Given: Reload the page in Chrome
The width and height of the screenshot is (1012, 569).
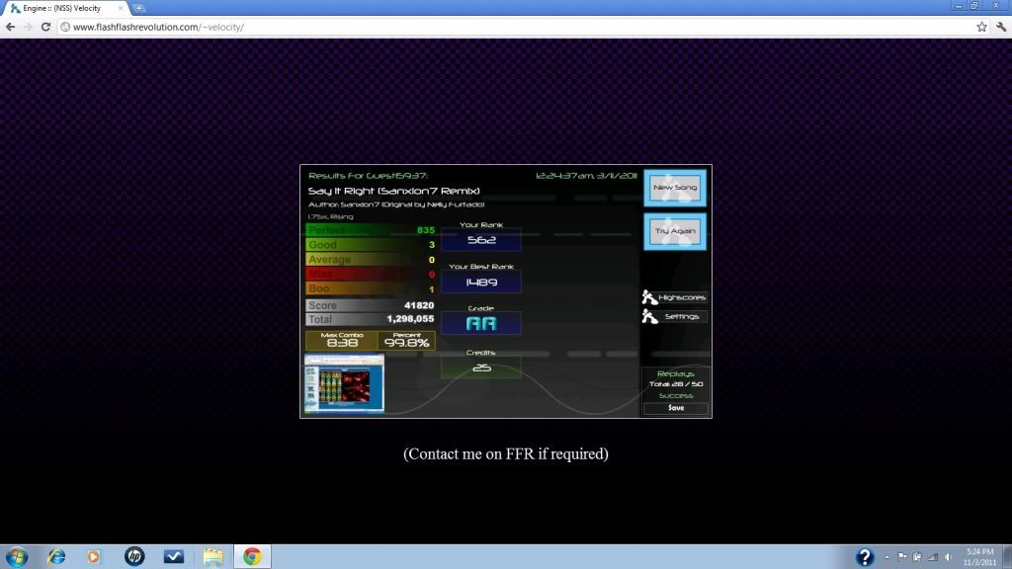Looking at the screenshot, I should click(45, 27).
